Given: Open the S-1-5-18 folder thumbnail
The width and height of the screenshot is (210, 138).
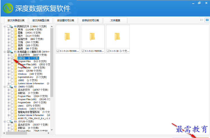Looking at the screenshot, I should point(118,37).
